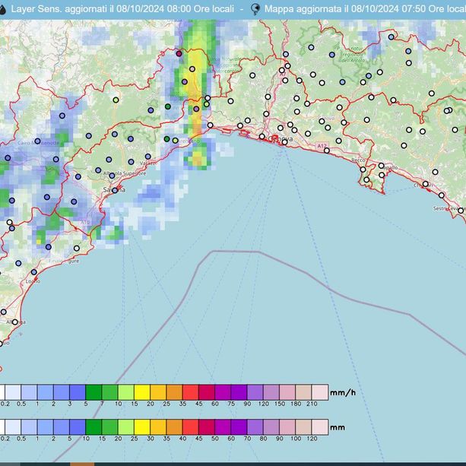Pick the dark green 5 swatch in mm/h legend
This screenshot has height=466, width=466.
coord(94,392)
